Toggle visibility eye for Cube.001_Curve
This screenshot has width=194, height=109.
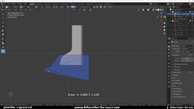coord(192,19)
